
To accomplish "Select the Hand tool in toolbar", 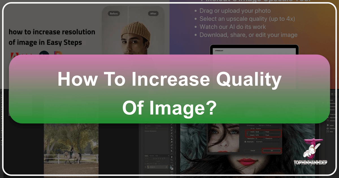I will 172,156.
